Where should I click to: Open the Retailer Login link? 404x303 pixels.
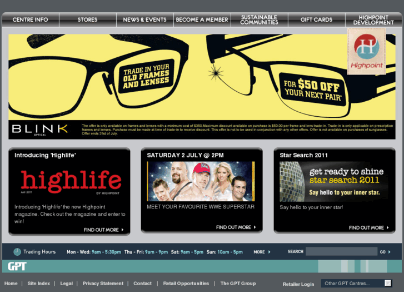tap(298, 284)
